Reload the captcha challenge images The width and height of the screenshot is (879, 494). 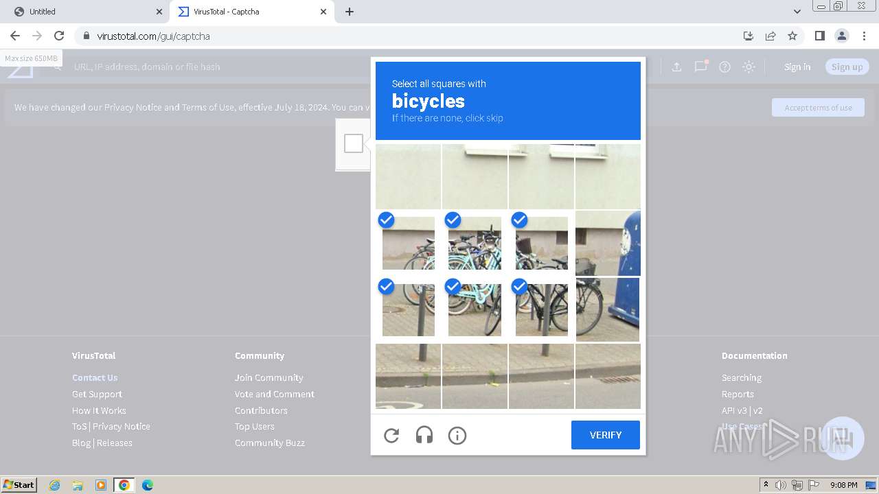391,436
